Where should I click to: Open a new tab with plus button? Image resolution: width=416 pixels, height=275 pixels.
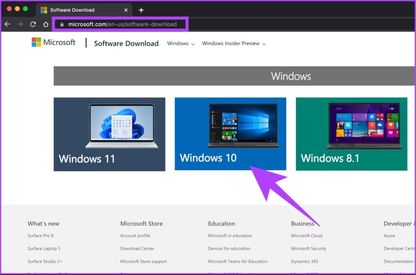tap(141, 10)
